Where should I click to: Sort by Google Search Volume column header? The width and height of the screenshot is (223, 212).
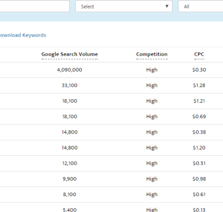[70, 54]
